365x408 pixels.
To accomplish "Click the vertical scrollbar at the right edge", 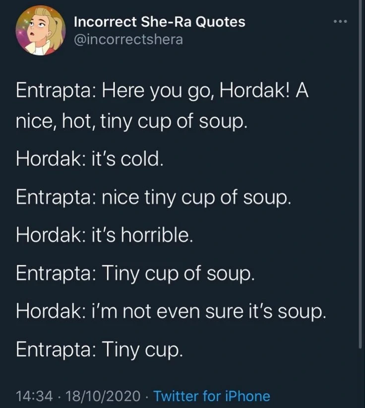I will (360, 174).
